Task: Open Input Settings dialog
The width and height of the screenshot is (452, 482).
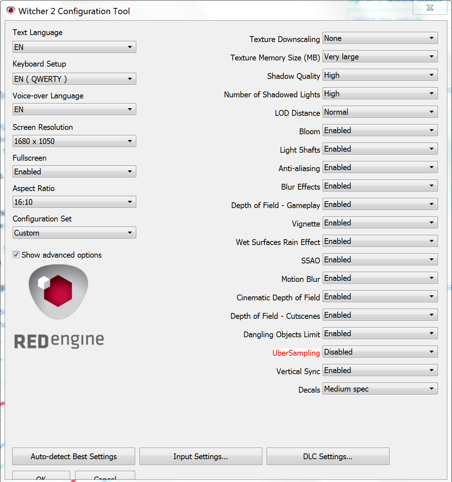Action: [x=201, y=456]
